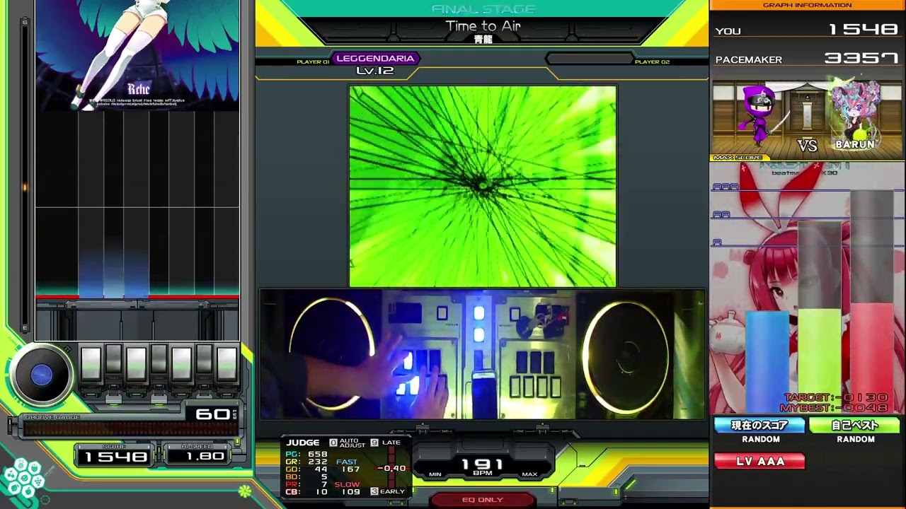Click the winged character artwork above lanes

(x=137, y=55)
